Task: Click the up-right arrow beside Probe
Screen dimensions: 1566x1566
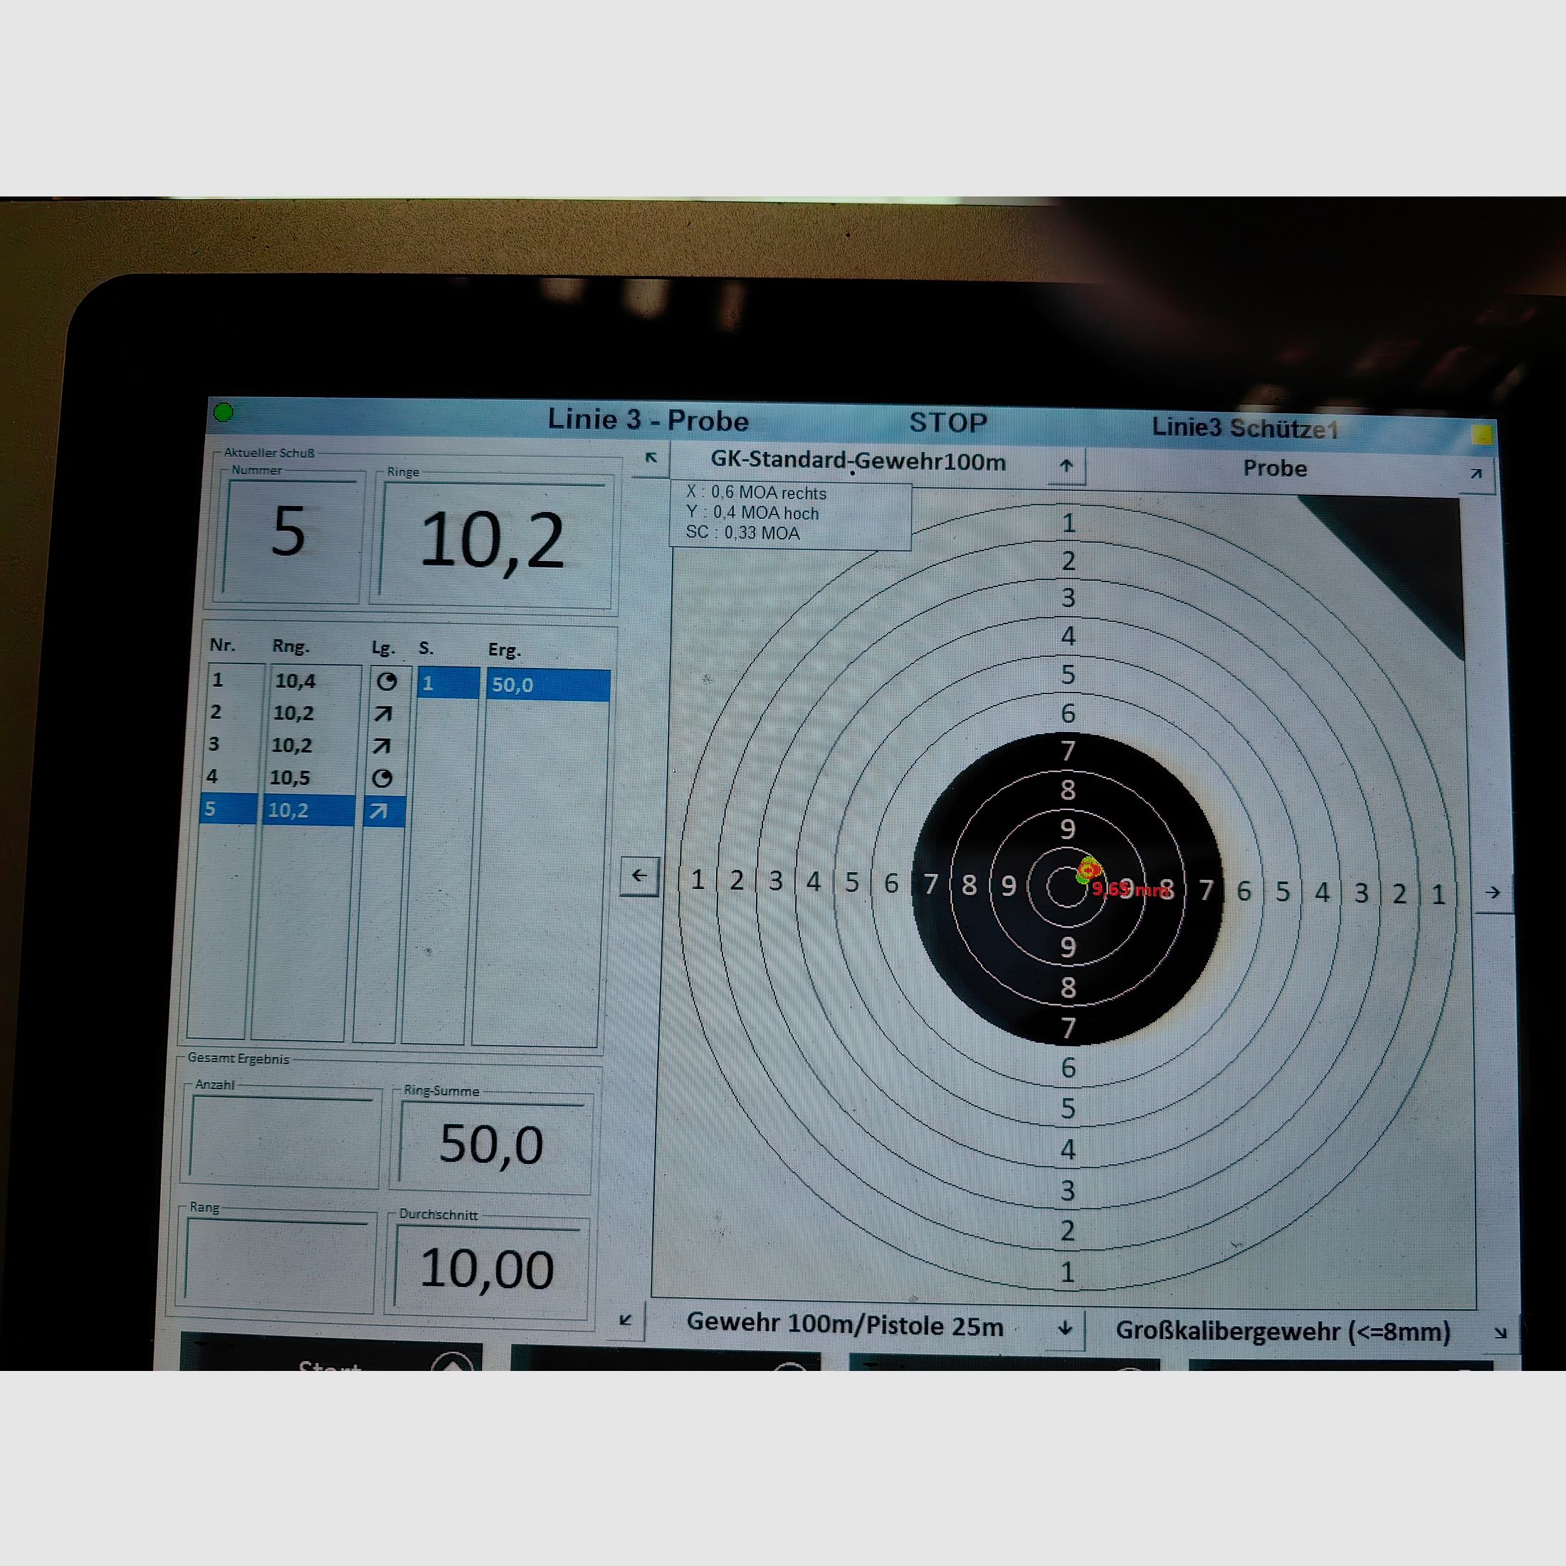Action: (x=1476, y=473)
